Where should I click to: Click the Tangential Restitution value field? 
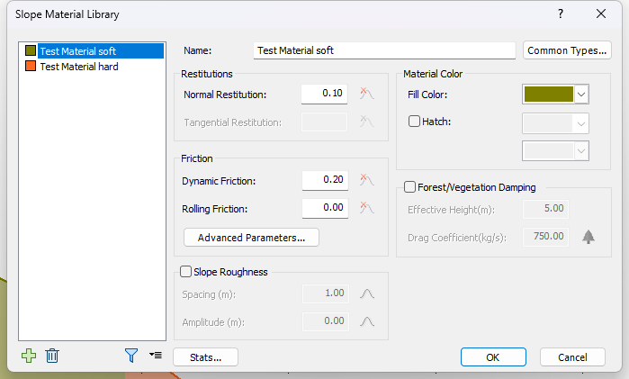pyautogui.click(x=324, y=122)
